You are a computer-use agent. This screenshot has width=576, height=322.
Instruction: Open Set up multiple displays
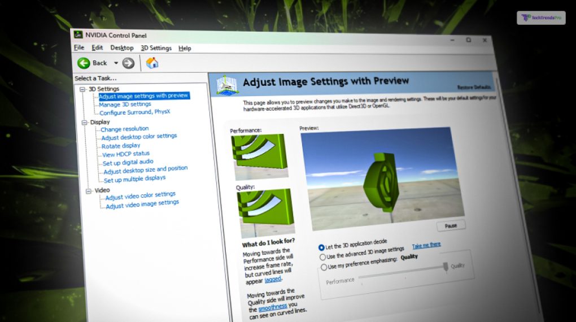[x=134, y=179]
